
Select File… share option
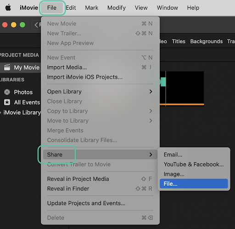[x=194, y=183]
